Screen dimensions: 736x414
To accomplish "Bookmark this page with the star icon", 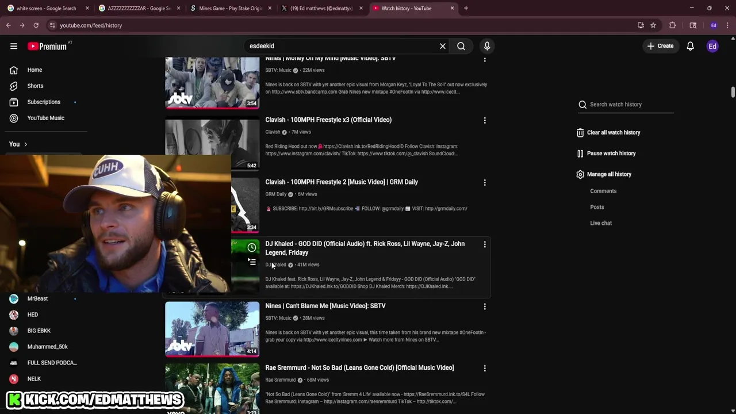I will (653, 25).
